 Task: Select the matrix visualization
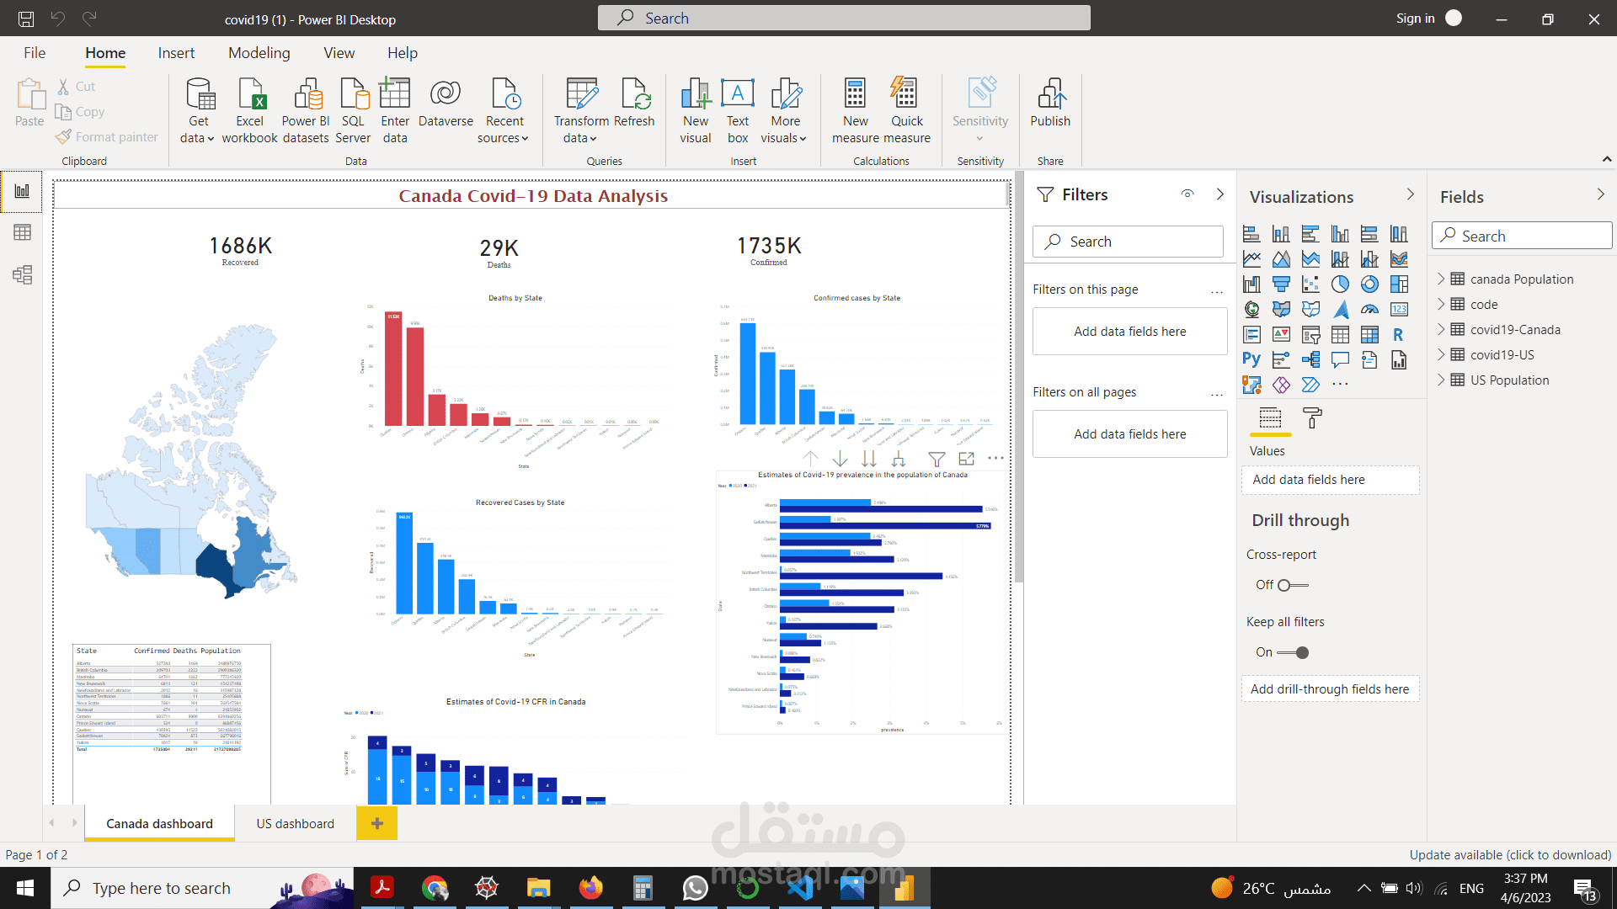pyautogui.click(x=1369, y=335)
